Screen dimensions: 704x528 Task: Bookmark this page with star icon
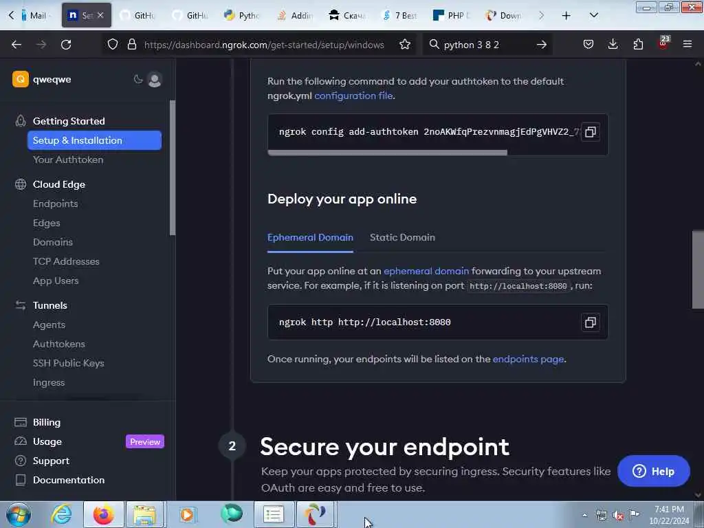pos(404,45)
